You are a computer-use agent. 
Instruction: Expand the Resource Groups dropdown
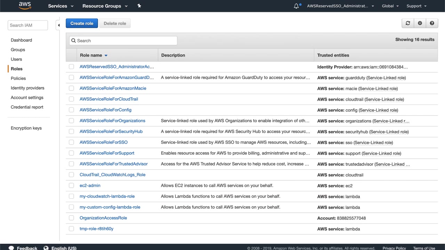click(105, 6)
